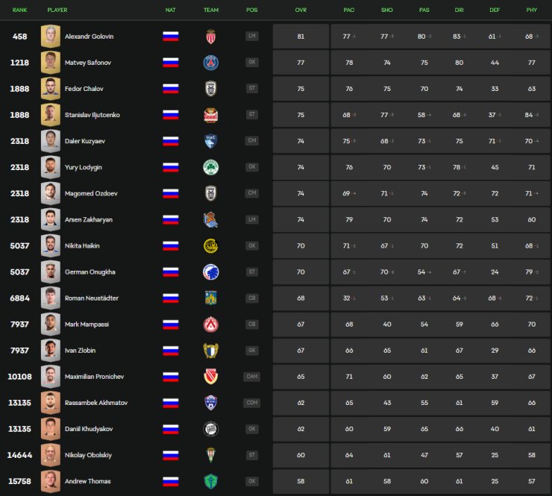Image resolution: width=552 pixels, height=496 pixels.
Task: Click Russian flag in Nikita Haikin row
Action: [171, 245]
